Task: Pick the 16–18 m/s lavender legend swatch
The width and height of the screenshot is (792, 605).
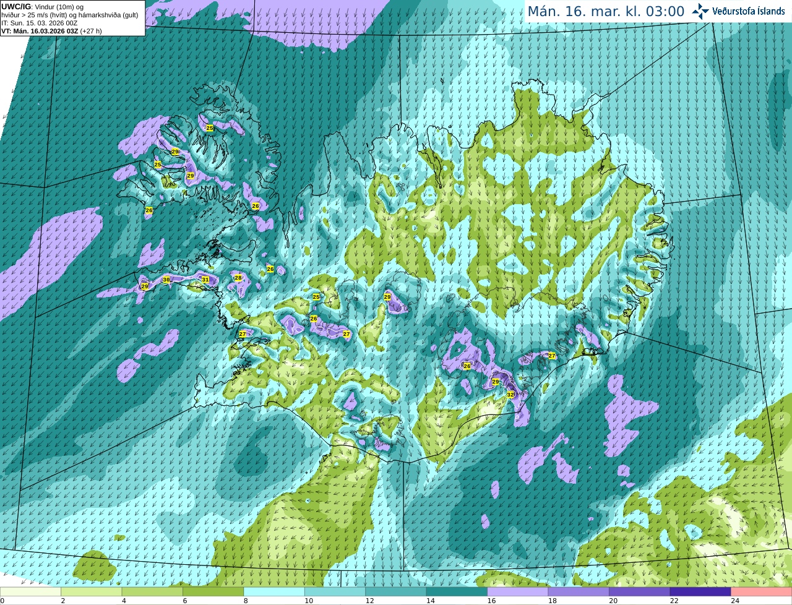Action: click(x=518, y=591)
